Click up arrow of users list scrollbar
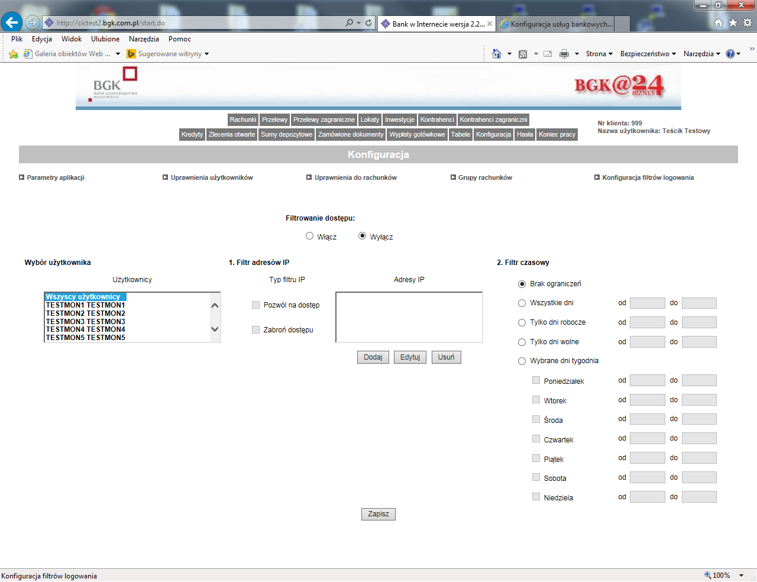 tap(215, 305)
